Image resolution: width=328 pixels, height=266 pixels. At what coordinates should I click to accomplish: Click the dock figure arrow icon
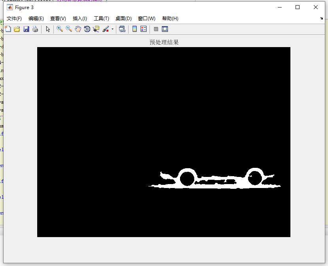(322, 19)
